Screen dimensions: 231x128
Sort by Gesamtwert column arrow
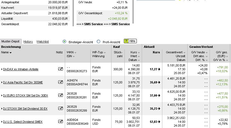coord(184,53)
